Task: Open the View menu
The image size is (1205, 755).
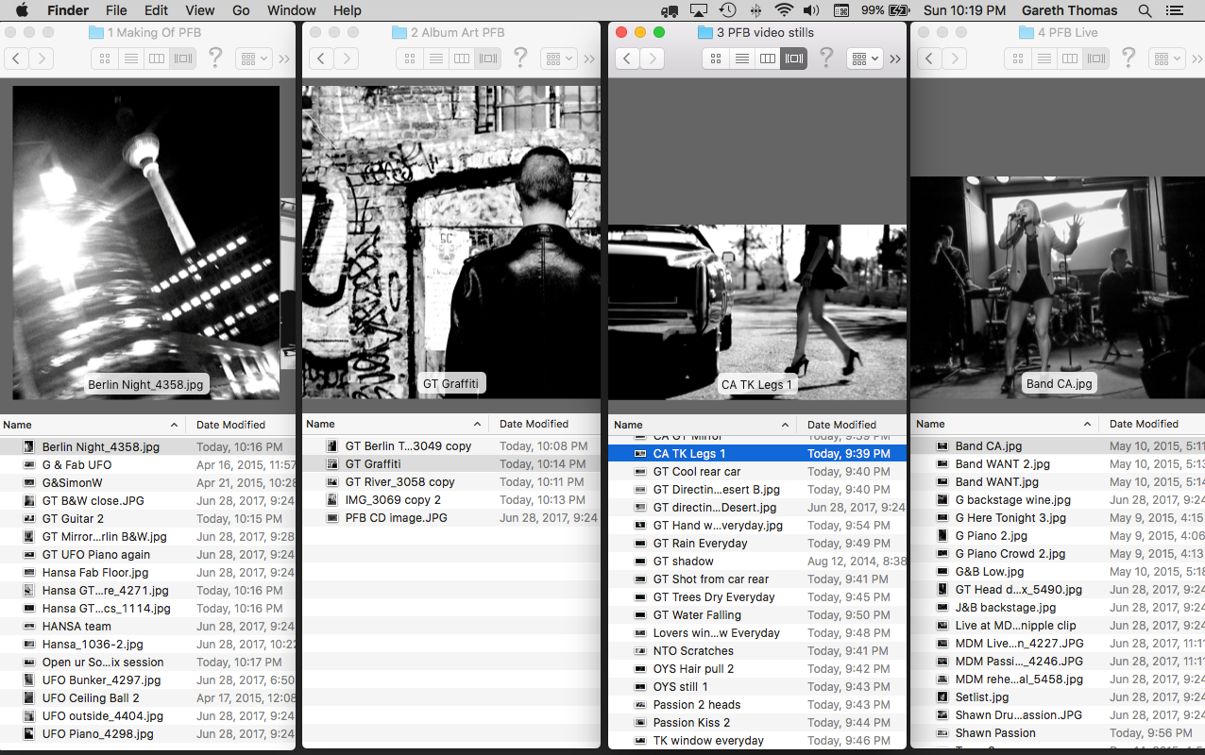Action: (199, 10)
